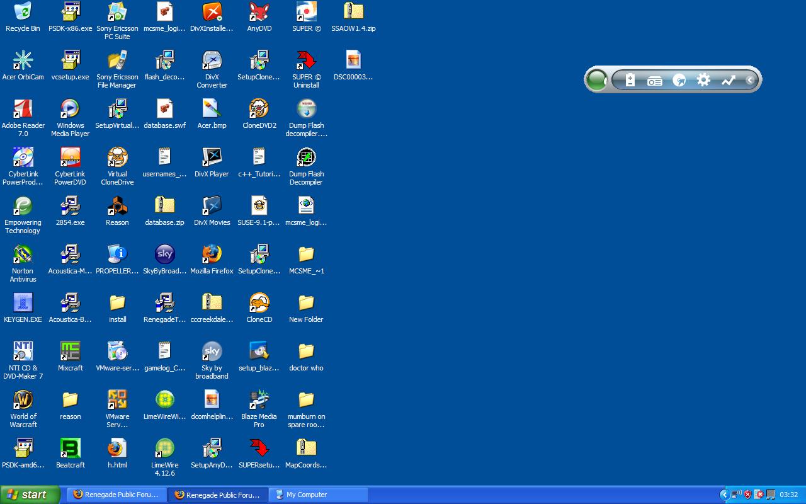This screenshot has height=504, width=806.
Task: Click the wireless network tray icon
Action: (x=735, y=495)
